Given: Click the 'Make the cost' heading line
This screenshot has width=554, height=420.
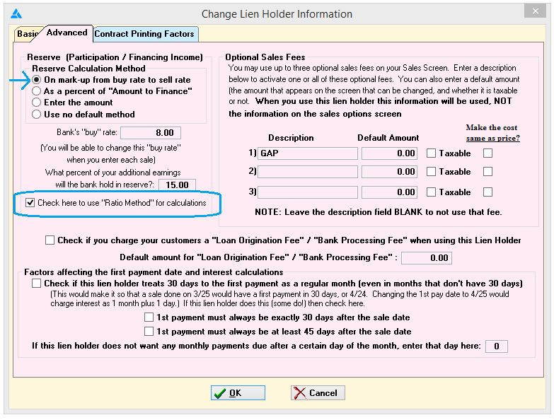Looking at the screenshot, I should (492, 127).
